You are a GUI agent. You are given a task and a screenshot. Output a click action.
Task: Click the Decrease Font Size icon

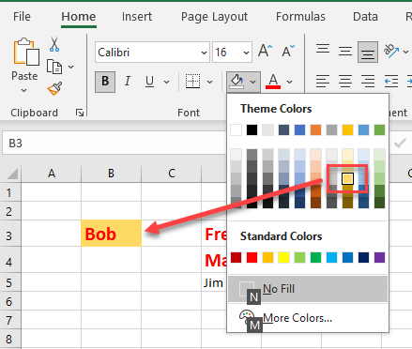(x=288, y=51)
